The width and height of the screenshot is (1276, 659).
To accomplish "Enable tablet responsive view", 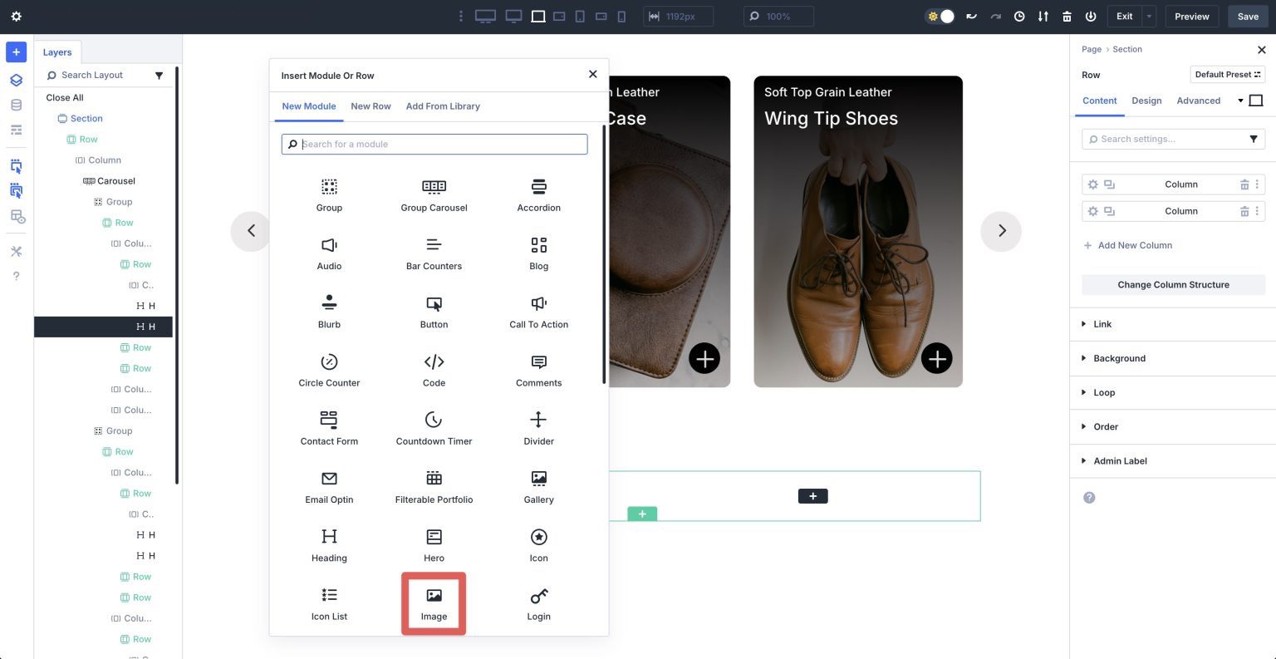I will pos(579,16).
